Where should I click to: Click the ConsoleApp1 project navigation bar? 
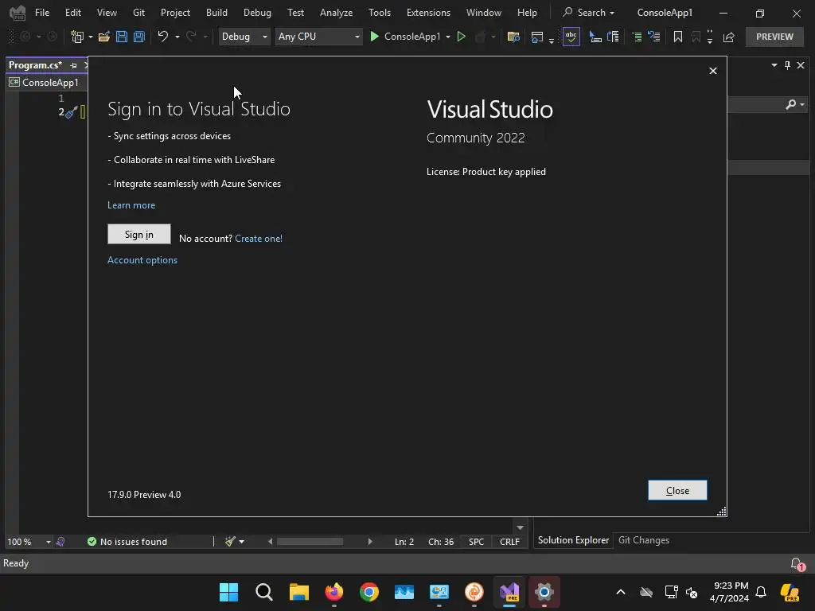(x=47, y=83)
